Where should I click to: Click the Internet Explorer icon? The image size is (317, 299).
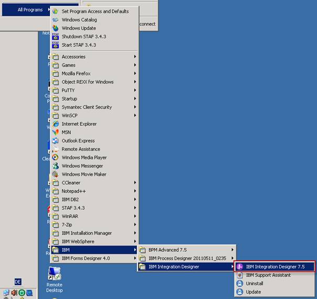click(56, 124)
